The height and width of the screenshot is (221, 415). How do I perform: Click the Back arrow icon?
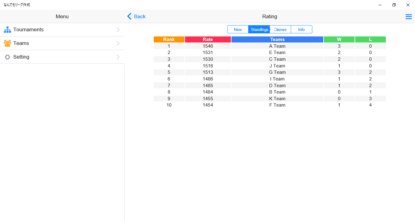click(129, 16)
